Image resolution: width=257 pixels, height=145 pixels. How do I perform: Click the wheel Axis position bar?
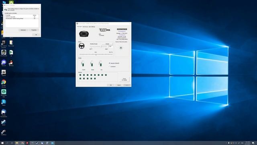(96, 54)
